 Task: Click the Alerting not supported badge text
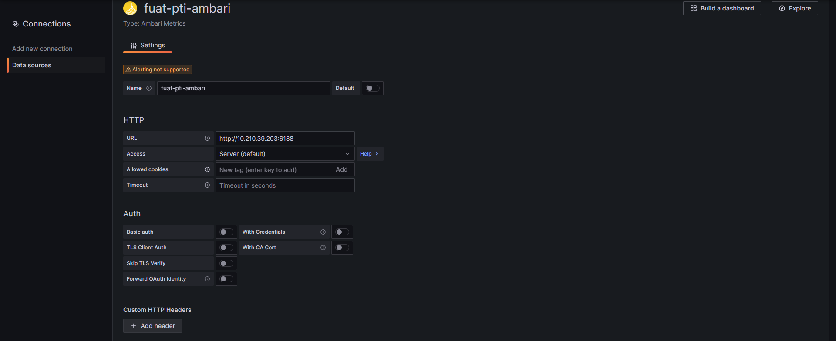pos(161,70)
